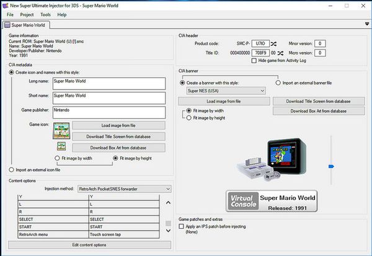This screenshot has height=256, width=372.
Task: Select the R row left cell
Action: tap(53, 211)
